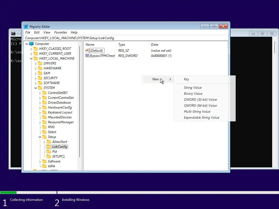279x209 pixels.
Task: Select the SETUPCL key
Action: tap(59, 156)
